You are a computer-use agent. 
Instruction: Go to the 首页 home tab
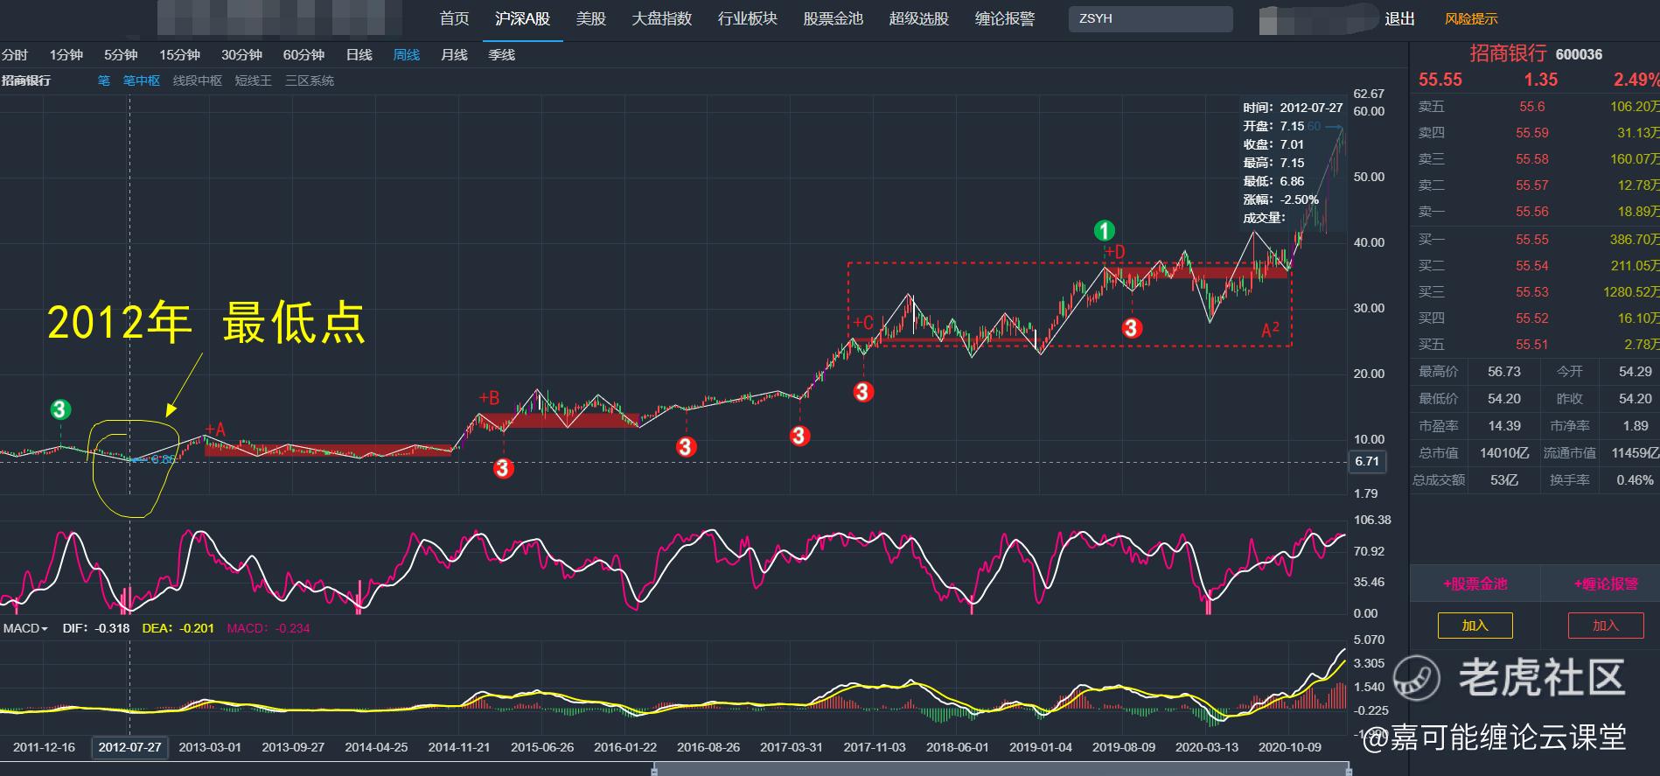coord(454,18)
